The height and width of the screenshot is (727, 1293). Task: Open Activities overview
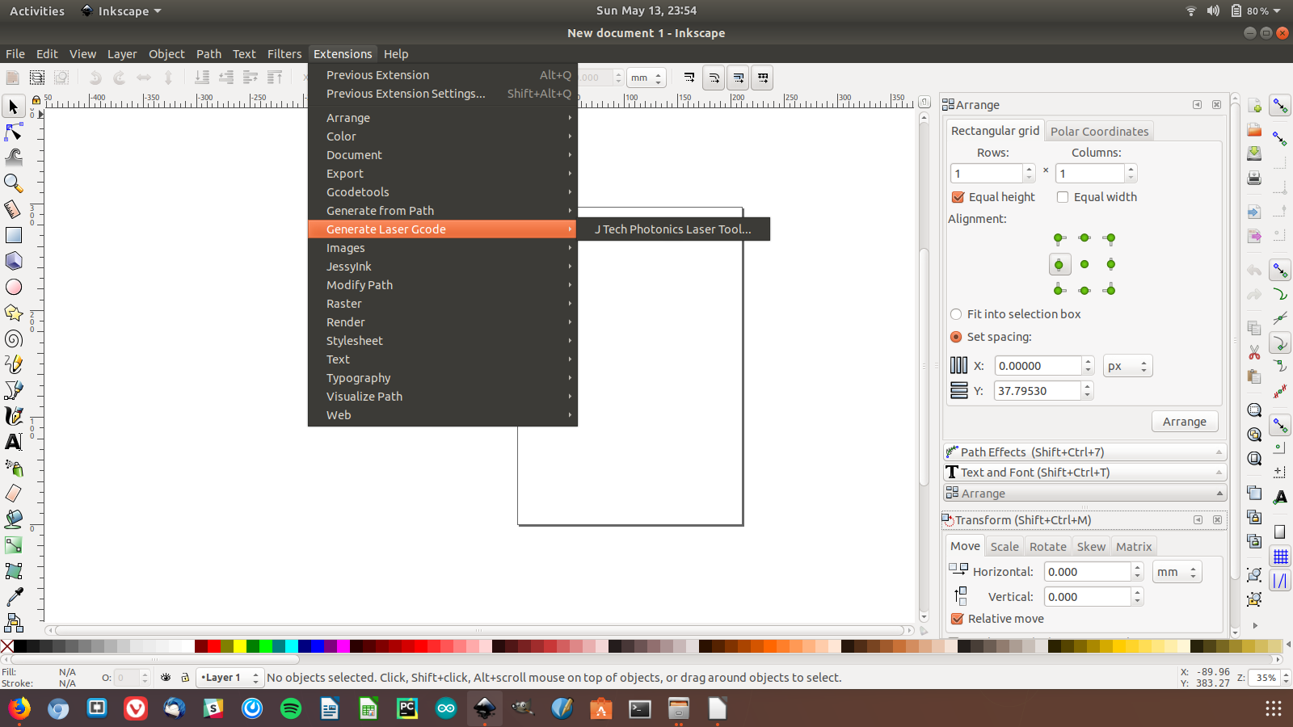37,11
